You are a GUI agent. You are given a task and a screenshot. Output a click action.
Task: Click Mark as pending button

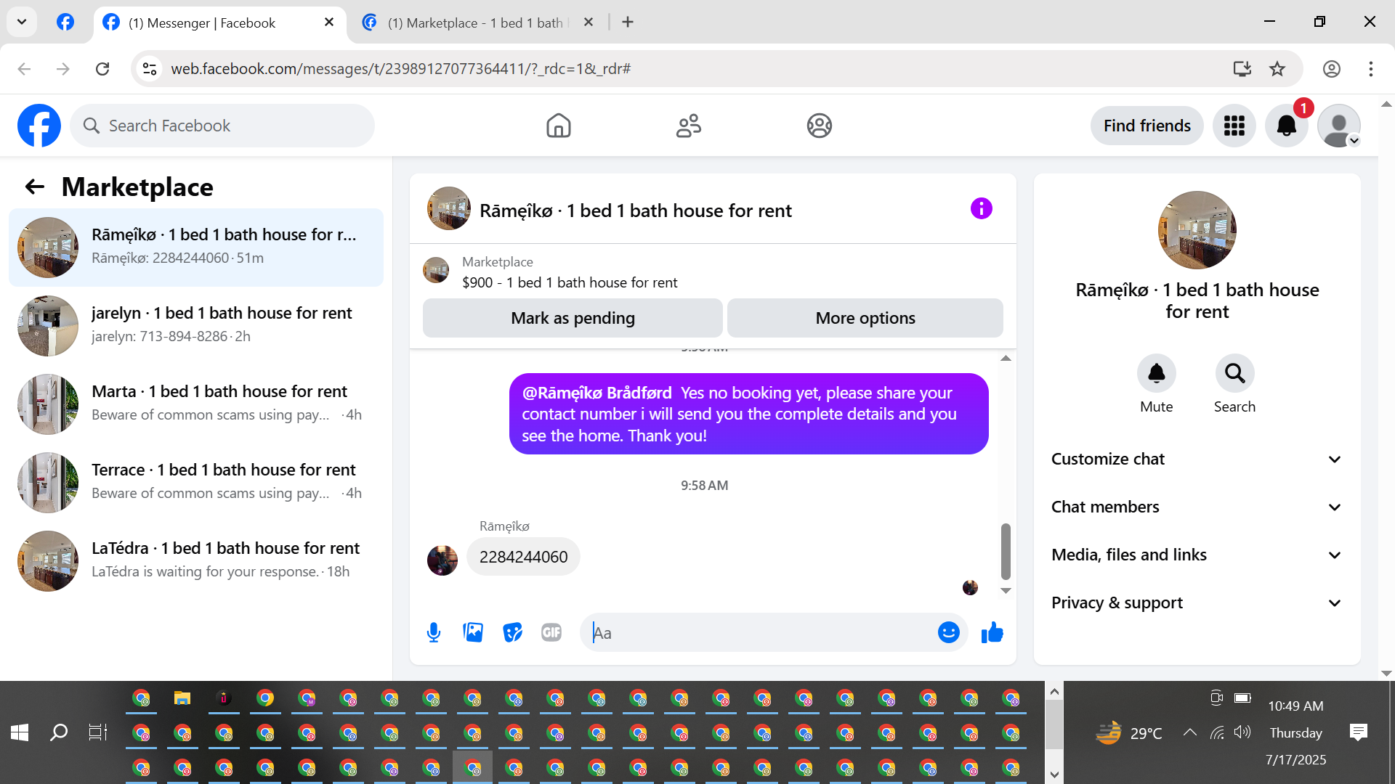573,318
